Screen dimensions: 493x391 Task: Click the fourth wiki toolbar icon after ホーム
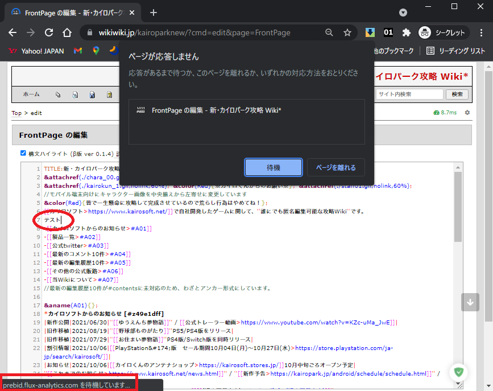[x=109, y=94]
